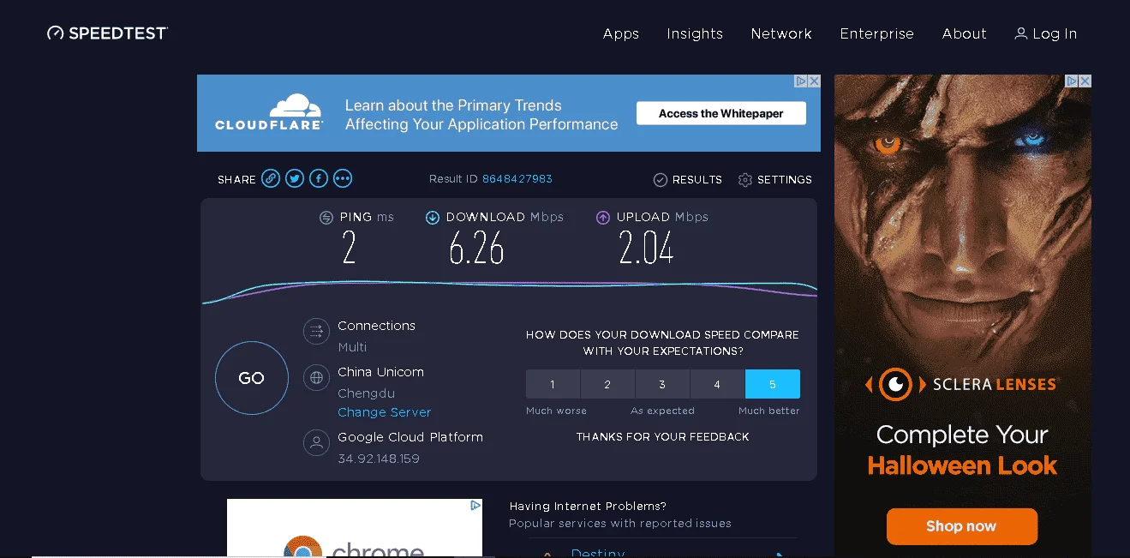Image resolution: width=1130 pixels, height=558 pixels.
Task: Open AdChoices info on Cloudflare ad
Action: point(801,81)
